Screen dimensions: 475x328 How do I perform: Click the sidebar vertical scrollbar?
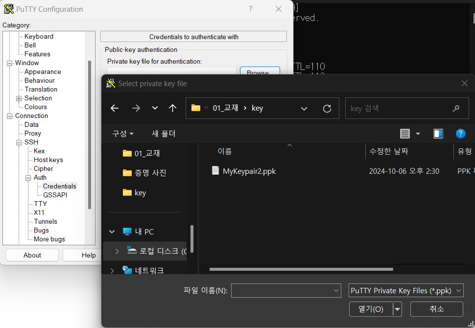(x=192, y=239)
